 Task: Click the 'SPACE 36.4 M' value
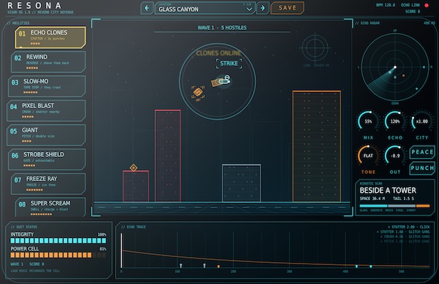pyautogui.click(x=372, y=199)
